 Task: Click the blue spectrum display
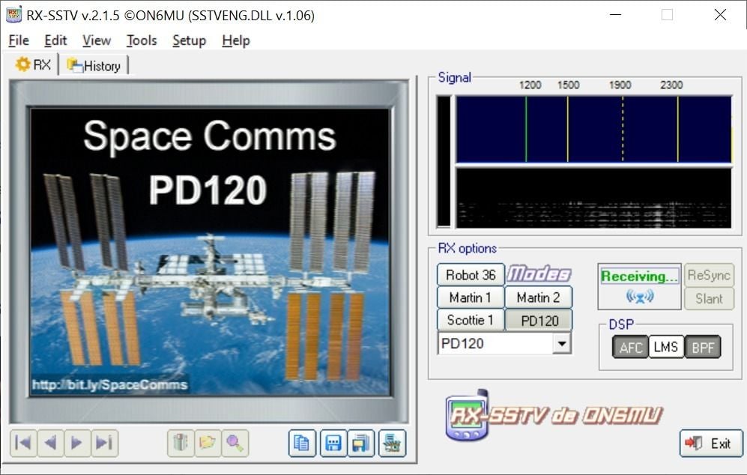(593, 129)
